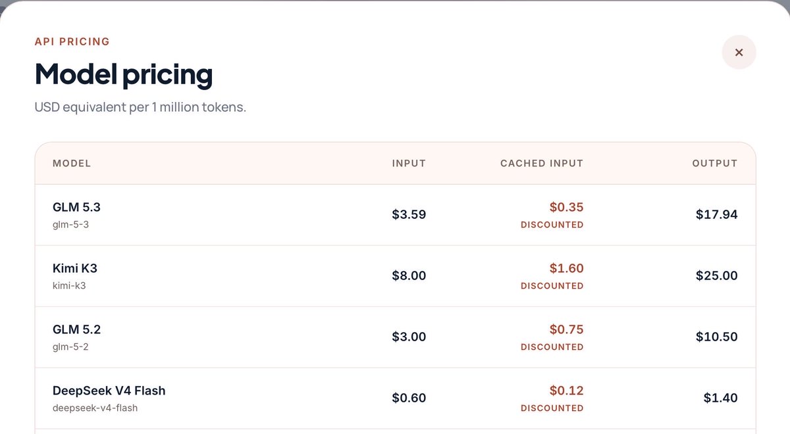Image resolution: width=790 pixels, height=434 pixels.
Task: Click DeepSeek V4 Flash output price $1.40
Action: tap(721, 398)
